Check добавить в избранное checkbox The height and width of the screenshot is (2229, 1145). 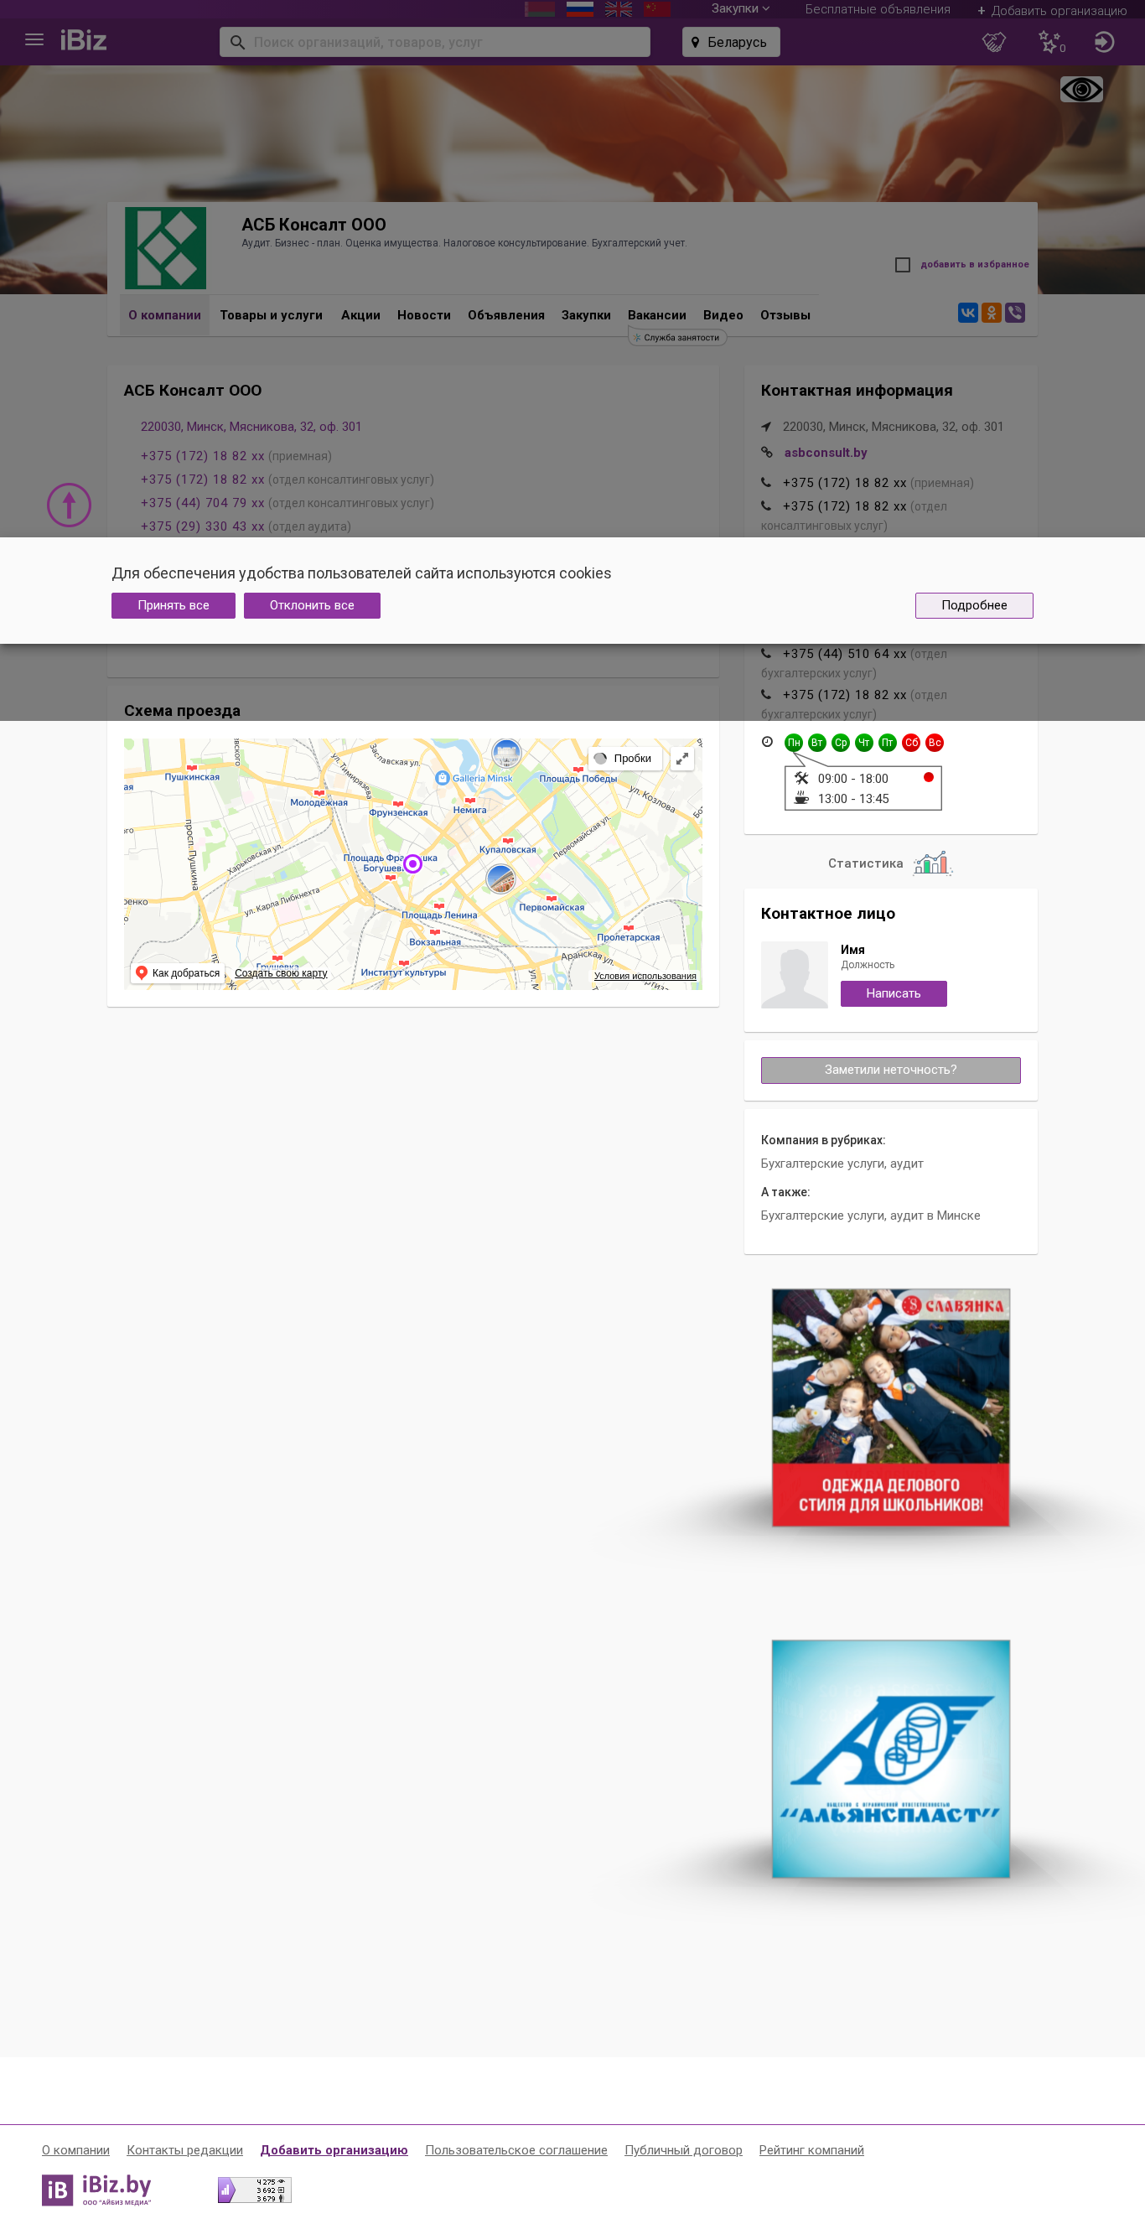point(903,265)
